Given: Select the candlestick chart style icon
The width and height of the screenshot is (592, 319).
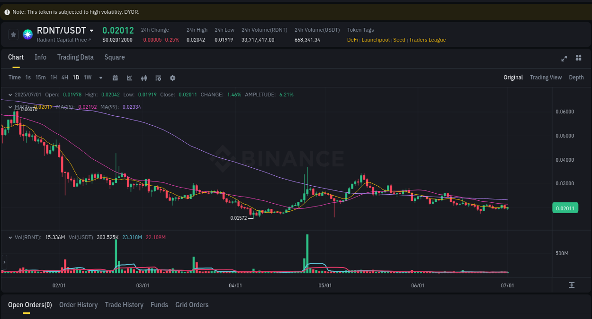Looking at the screenshot, I should pos(144,78).
